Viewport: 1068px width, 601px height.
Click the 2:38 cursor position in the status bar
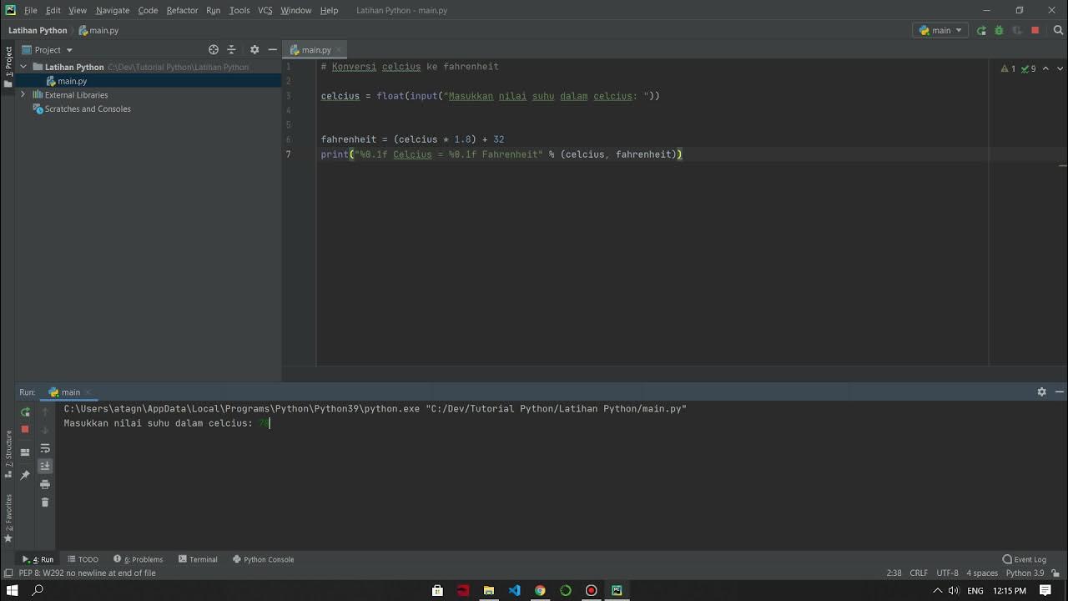click(894, 573)
